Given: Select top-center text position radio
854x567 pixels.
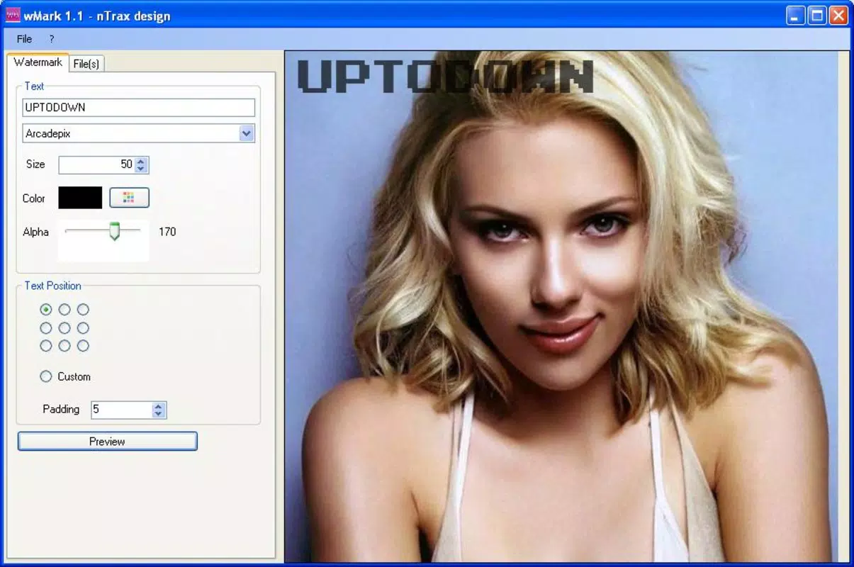Looking at the screenshot, I should (64, 310).
